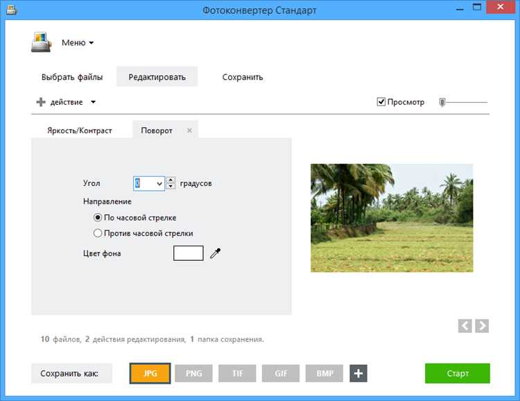Show next preview image arrow
This screenshot has width=520, height=401.
tap(482, 326)
